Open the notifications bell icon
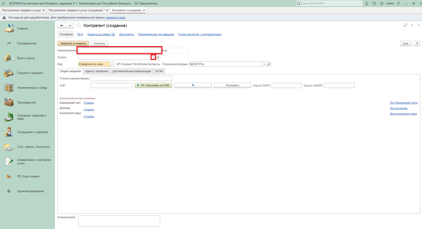422x229 pixels. [367, 3]
